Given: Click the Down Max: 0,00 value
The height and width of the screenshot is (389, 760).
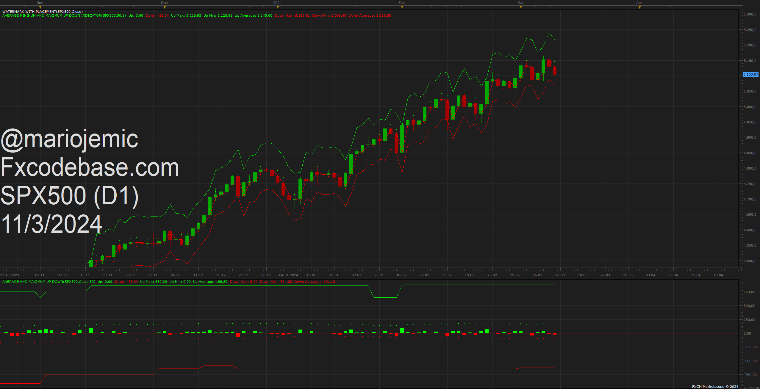Looking at the screenshot, I should (x=244, y=282).
